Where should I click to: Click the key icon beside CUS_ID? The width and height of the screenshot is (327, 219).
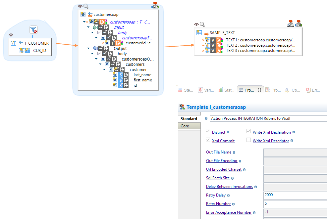click(x=27, y=50)
